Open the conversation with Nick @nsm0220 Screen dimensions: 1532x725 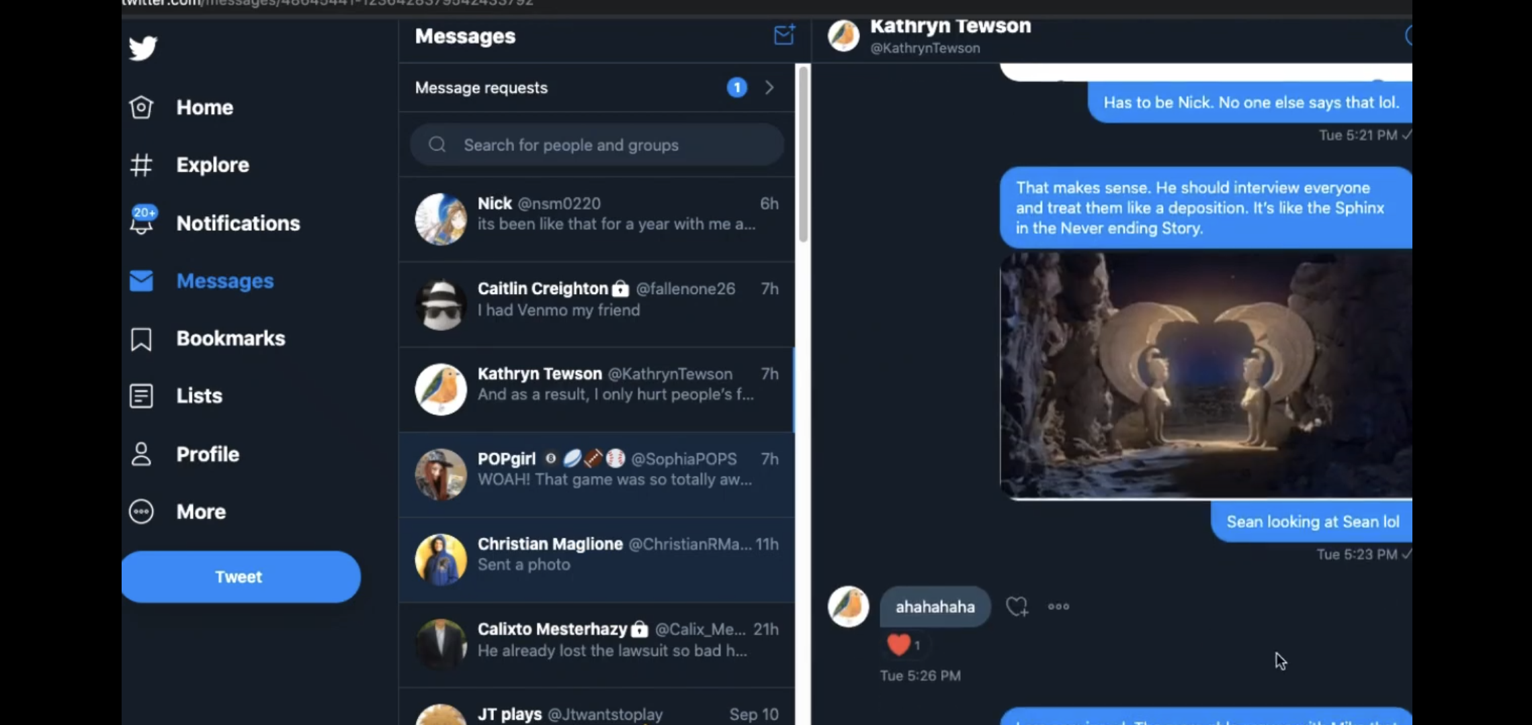(597, 220)
